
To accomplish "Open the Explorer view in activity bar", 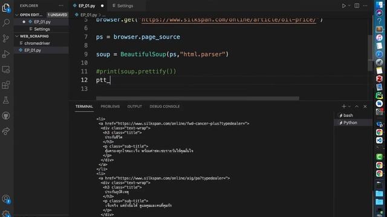I will (5, 8).
